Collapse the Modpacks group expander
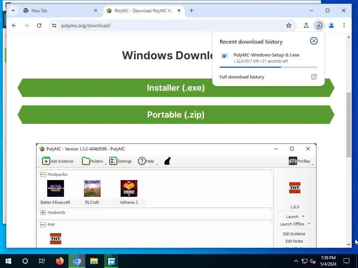Image resolution: width=358 pixels, height=268 pixels. click(x=43, y=174)
